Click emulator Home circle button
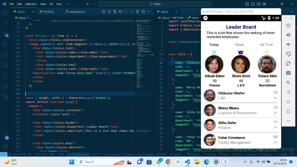 (288, 102)
